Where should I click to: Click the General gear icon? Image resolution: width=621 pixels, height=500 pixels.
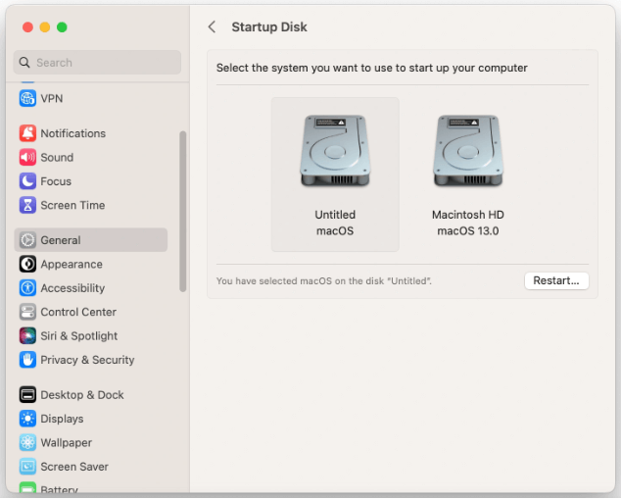point(27,240)
